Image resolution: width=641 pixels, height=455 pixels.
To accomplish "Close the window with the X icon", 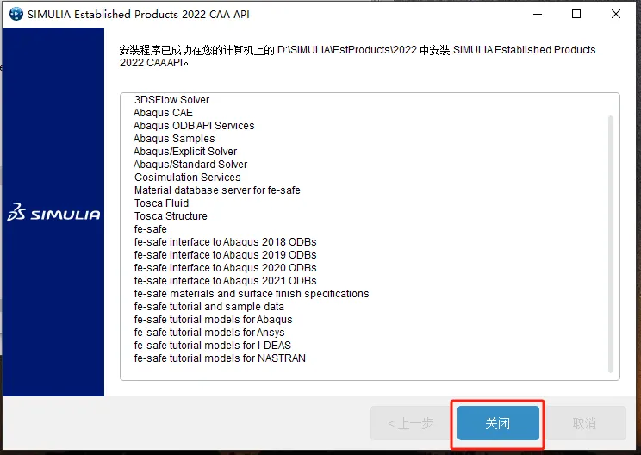I will tap(616, 14).
